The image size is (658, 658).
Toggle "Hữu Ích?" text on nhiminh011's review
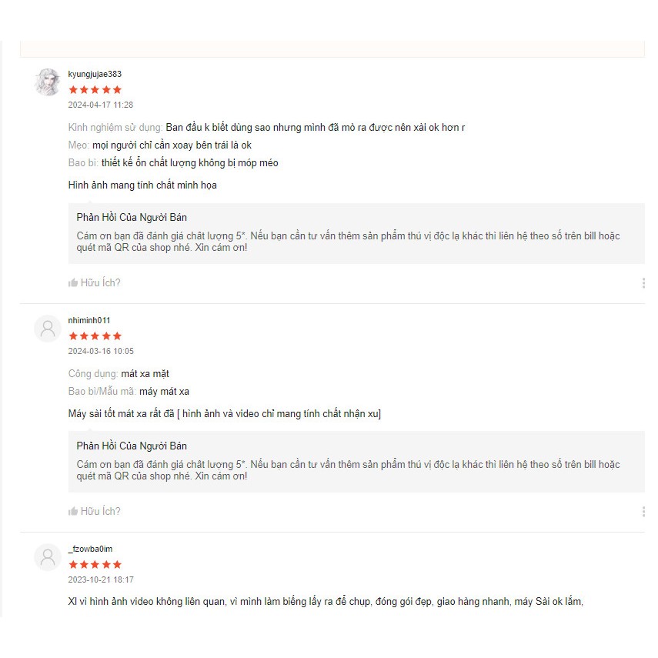(101, 512)
